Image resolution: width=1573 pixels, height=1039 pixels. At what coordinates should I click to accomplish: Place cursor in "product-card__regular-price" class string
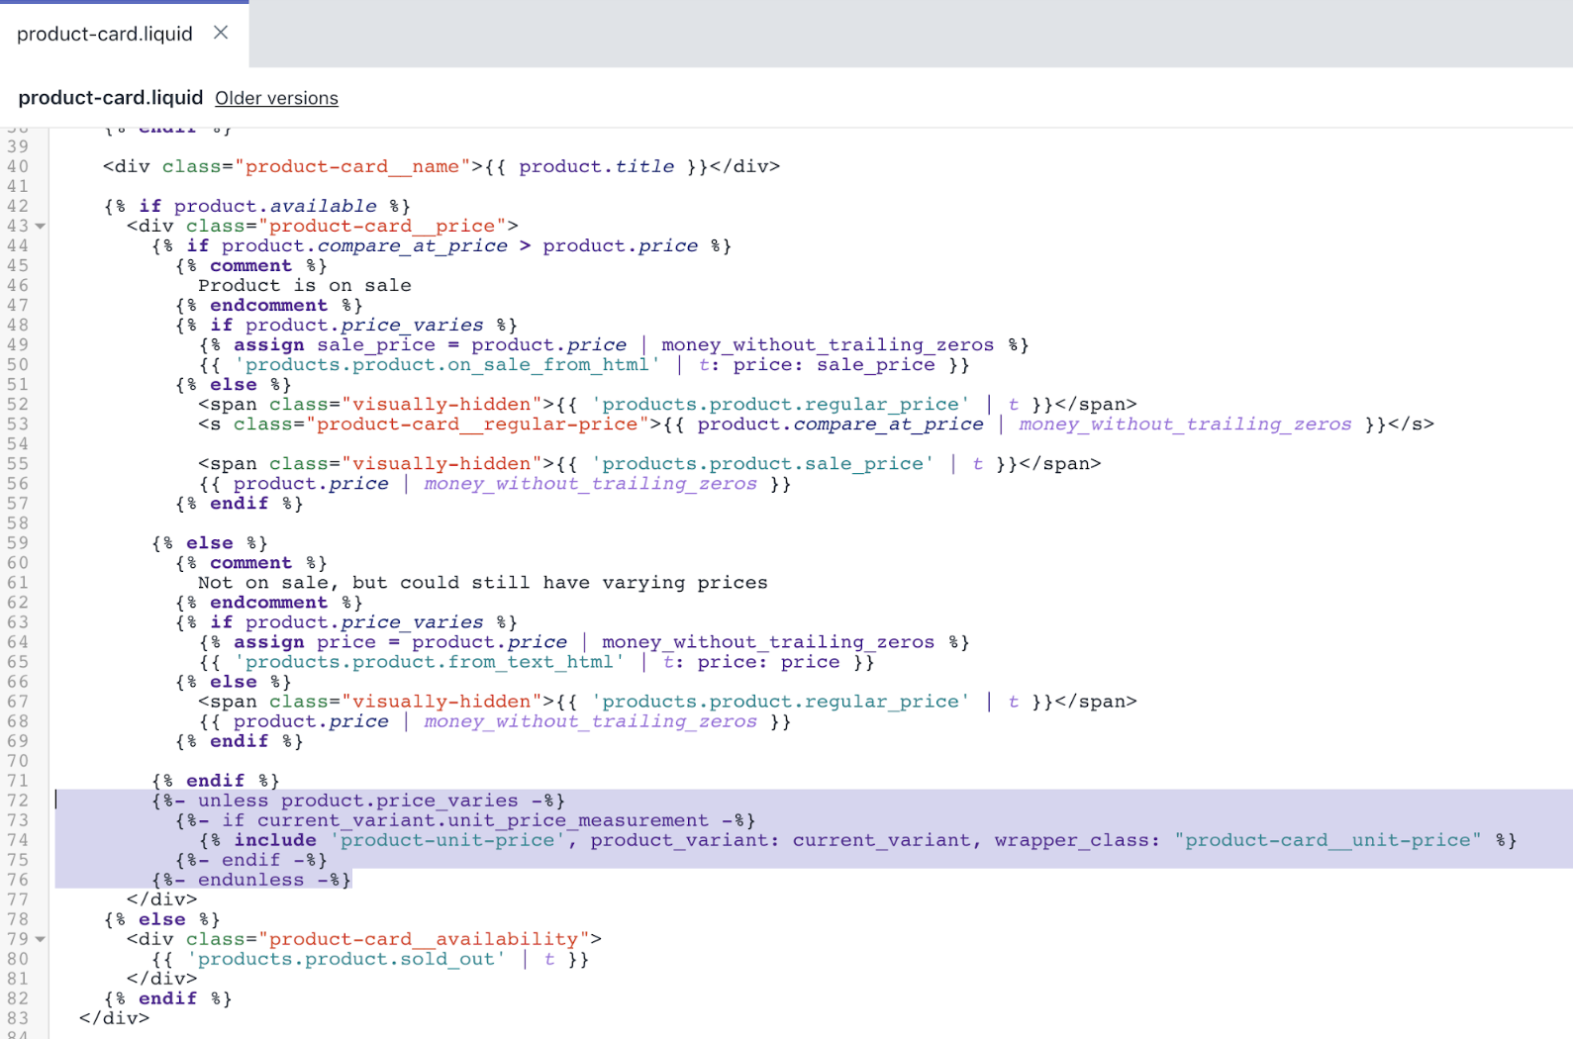476,425
